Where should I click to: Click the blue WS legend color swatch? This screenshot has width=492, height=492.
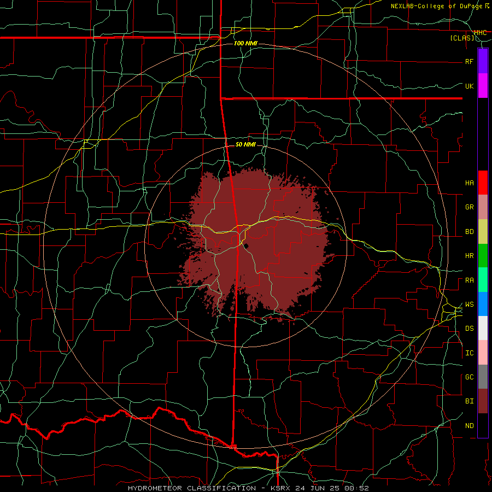point(483,304)
